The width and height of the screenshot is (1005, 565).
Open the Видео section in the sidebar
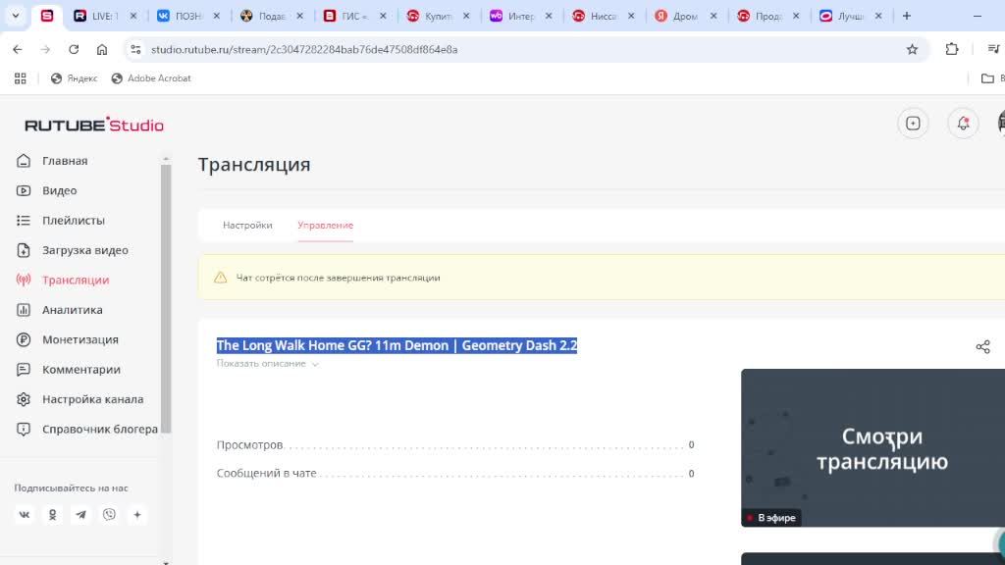coord(60,190)
